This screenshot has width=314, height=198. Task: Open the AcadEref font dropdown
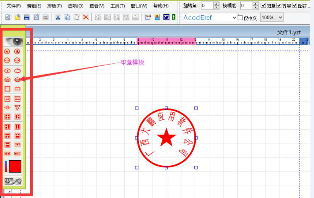(234, 18)
